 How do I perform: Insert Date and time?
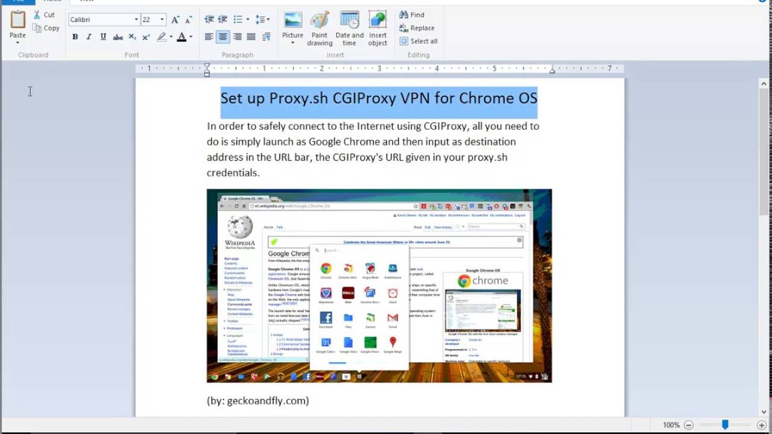point(350,28)
